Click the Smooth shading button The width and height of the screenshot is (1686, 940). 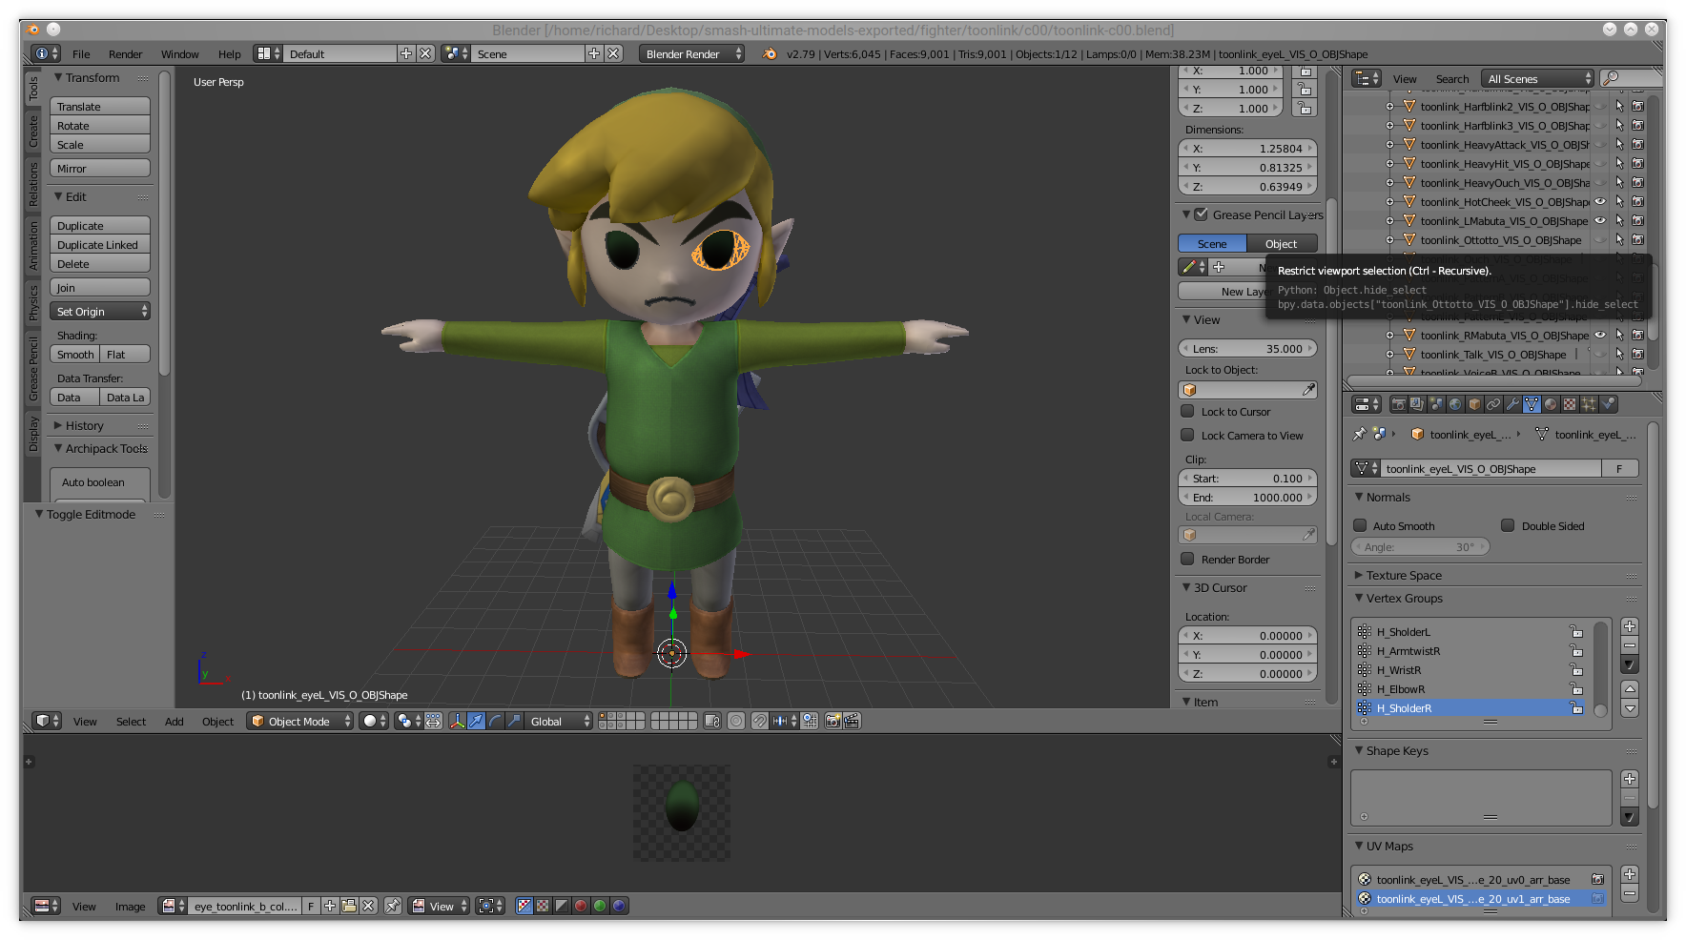click(75, 354)
